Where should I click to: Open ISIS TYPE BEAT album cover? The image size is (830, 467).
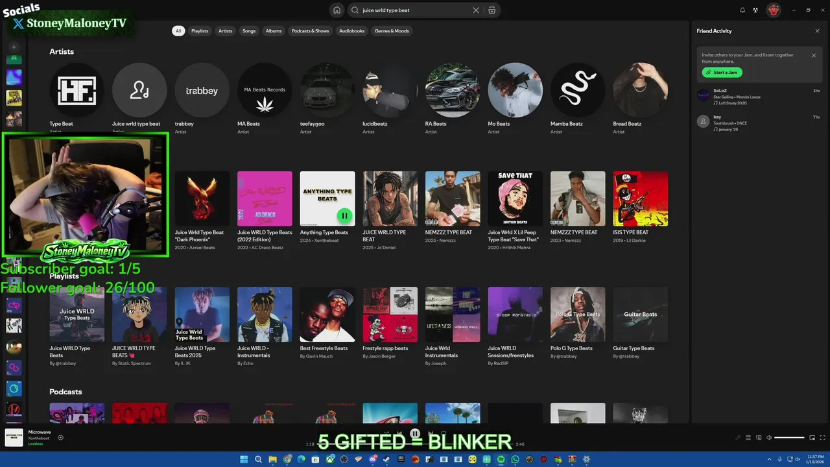click(x=641, y=198)
